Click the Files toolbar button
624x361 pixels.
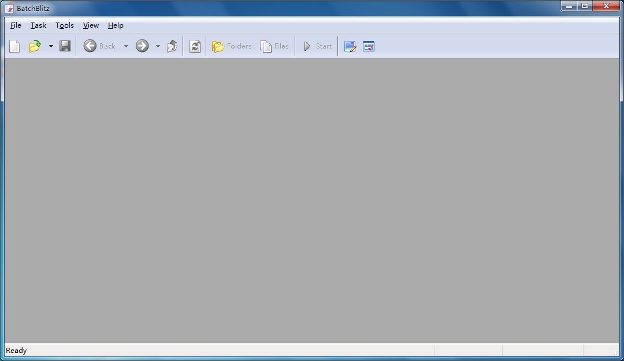tap(274, 46)
